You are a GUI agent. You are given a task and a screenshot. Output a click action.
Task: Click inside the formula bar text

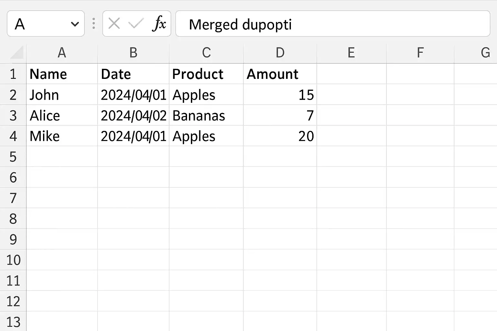pos(333,24)
